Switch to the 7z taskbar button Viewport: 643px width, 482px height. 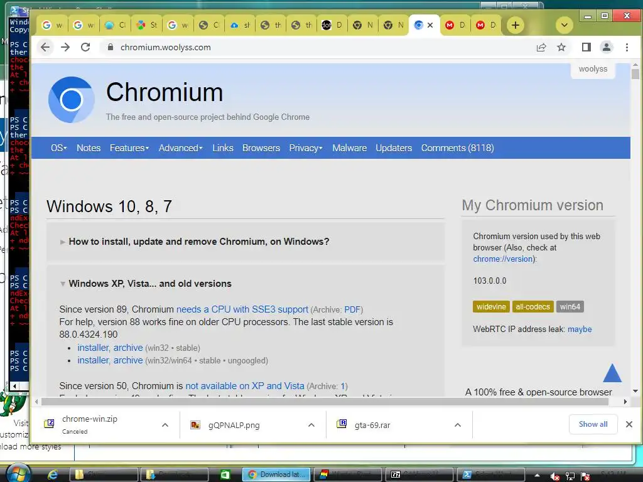pos(421,474)
